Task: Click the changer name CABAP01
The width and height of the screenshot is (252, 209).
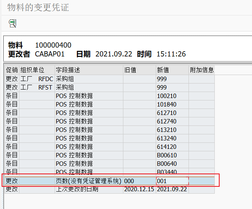Action: [50, 54]
